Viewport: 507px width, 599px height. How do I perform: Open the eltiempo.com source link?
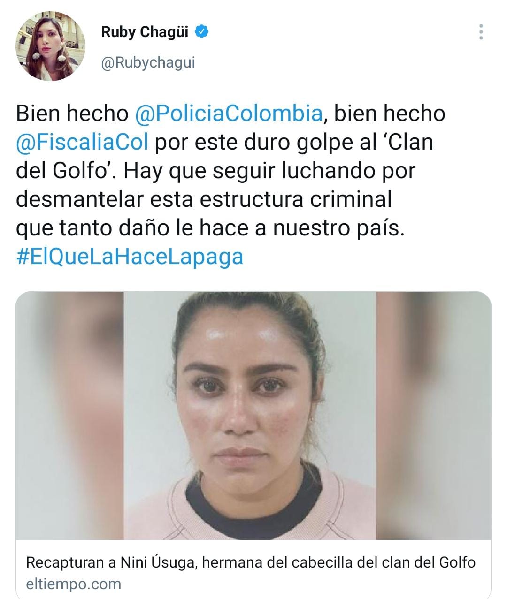[x=74, y=584]
